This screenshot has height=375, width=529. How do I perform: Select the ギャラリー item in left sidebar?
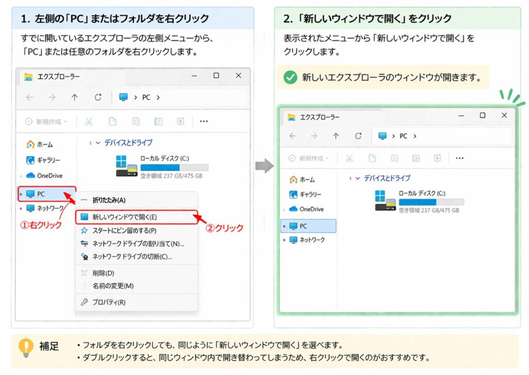(x=43, y=160)
